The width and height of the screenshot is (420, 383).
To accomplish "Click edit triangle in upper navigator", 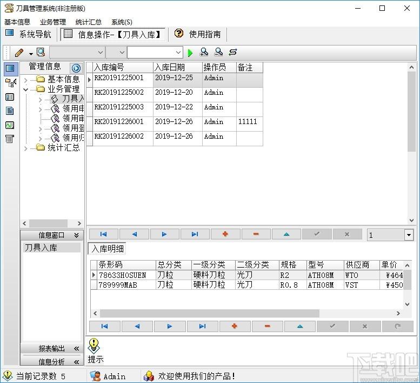I will [x=286, y=235].
